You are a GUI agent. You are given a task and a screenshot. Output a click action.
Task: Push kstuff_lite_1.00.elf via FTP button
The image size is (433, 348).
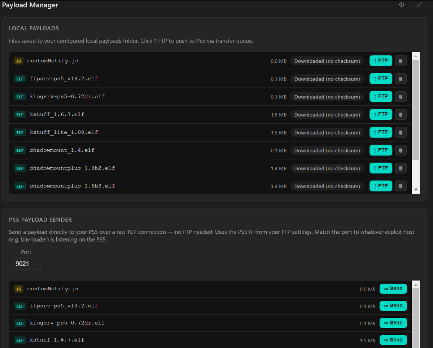(381, 132)
